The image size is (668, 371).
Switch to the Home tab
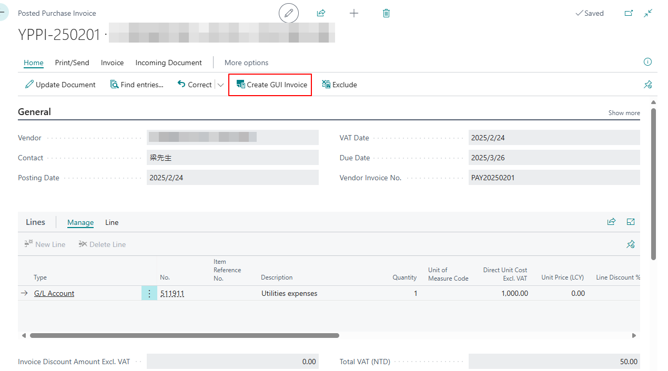click(34, 63)
